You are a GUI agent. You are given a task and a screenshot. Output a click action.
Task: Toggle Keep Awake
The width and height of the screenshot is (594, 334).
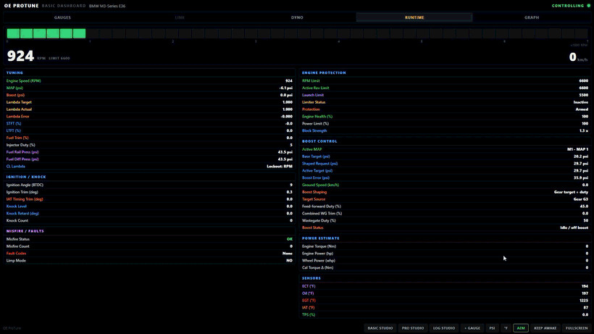(545, 328)
